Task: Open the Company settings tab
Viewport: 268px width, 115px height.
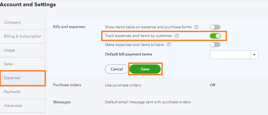Action: tap(12, 23)
